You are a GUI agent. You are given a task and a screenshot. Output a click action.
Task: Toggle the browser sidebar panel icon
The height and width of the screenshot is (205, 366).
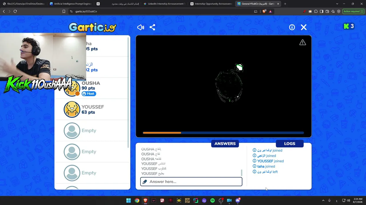(321, 11)
